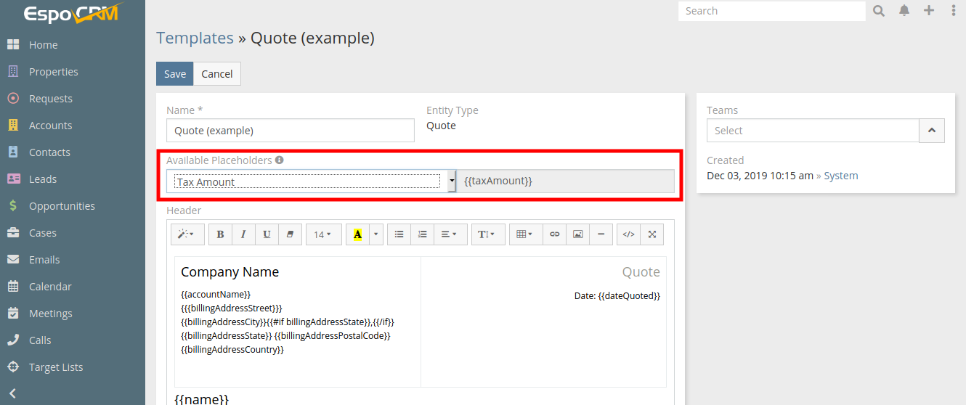Screen dimensions: 966x405
Task: Go to Accounts in the sidebar
Action: click(50, 126)
